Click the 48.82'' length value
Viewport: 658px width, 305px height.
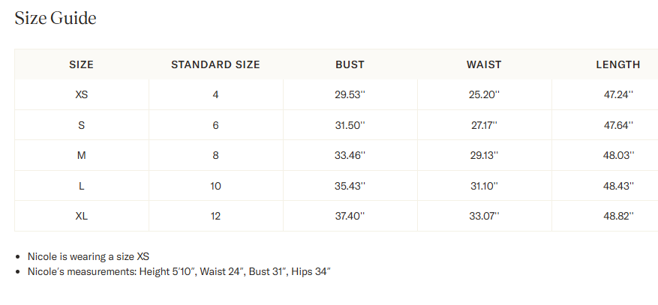coord(619,216)
